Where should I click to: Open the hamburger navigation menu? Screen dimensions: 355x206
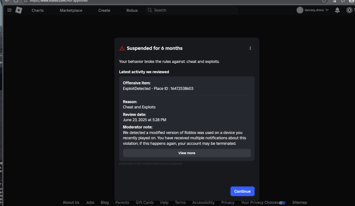point(9,10)
